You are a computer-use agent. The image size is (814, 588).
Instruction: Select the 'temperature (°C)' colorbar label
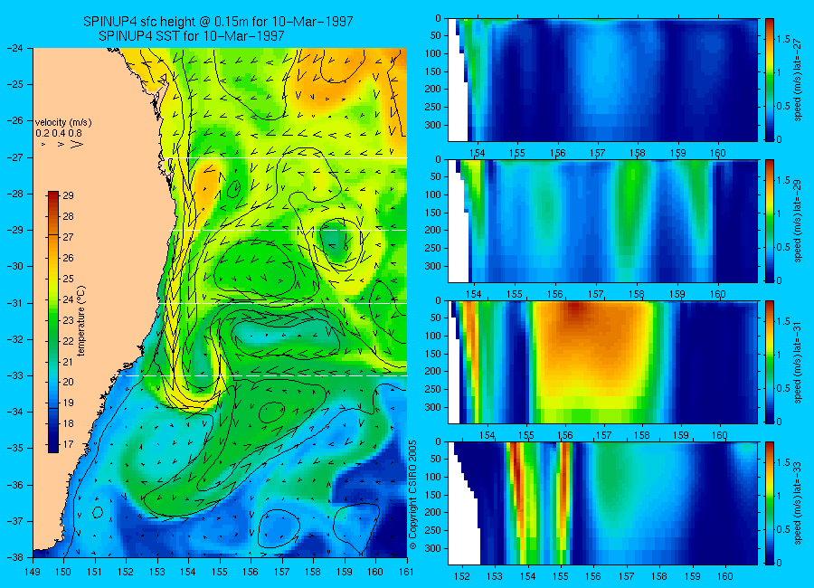[x=81, y=320]
